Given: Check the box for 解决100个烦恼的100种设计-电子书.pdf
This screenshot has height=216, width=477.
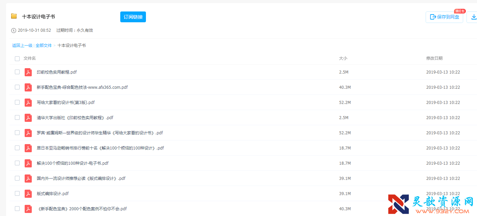Looking at the screenshot, I should (x=17, y=163).
